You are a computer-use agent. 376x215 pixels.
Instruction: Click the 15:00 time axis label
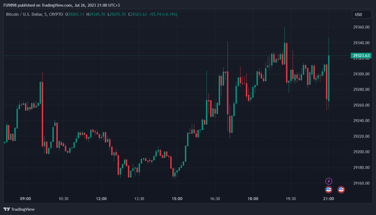point(177,199)
